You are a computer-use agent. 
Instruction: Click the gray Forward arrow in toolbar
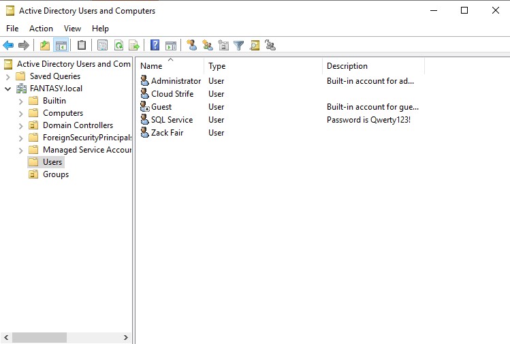tap(23, 45)
